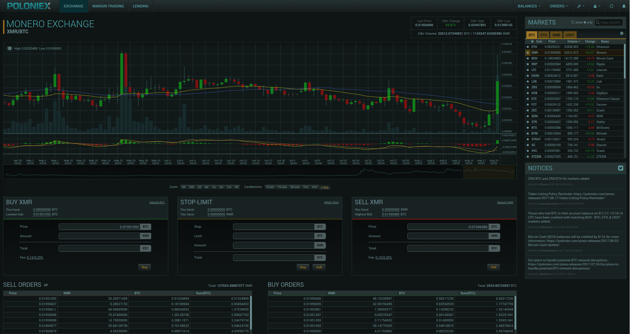Open the wrench tools menu

pos(580,6)
